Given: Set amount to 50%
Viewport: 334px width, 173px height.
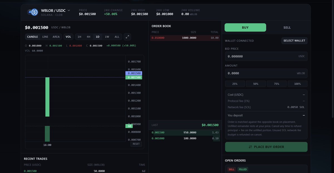Looking at the screenshot, I should pyautogui.click(x=256, y=84).
